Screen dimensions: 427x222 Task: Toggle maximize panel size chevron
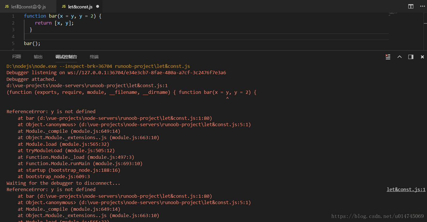(400, 57)
